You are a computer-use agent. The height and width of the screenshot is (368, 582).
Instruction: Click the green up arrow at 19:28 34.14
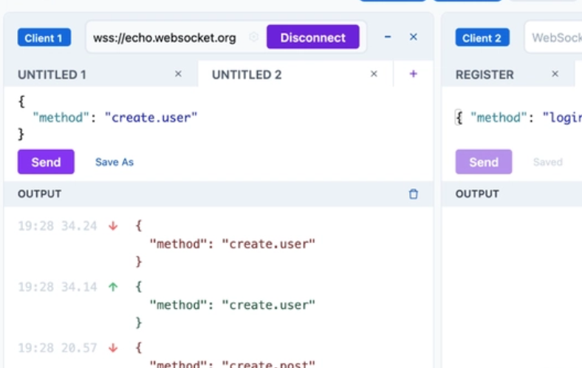coord(113,287)
